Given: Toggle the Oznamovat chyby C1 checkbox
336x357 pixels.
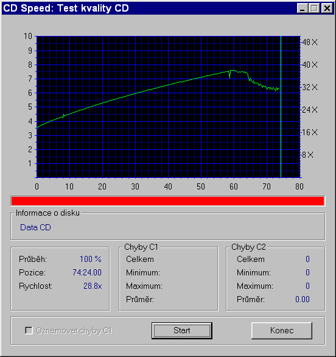Looking at the screenshot, I should click(29, 331).
